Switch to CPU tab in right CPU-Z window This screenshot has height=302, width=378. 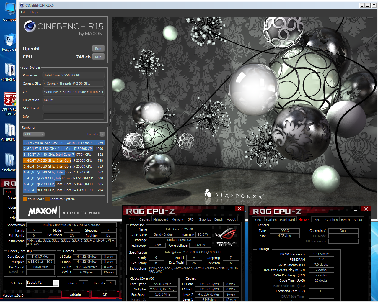[258, 220]
